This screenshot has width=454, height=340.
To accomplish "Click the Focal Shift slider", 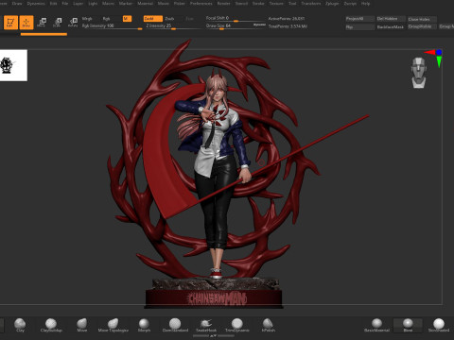I will [x=236, y=18].
